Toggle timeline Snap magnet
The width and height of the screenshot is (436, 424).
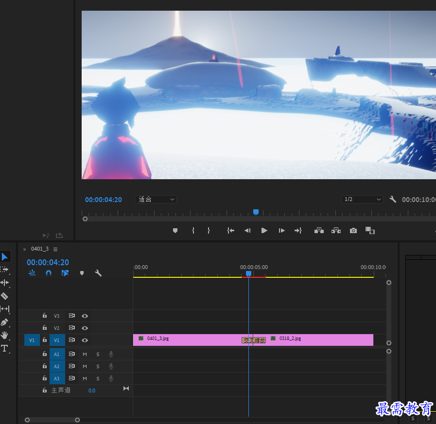49,273
